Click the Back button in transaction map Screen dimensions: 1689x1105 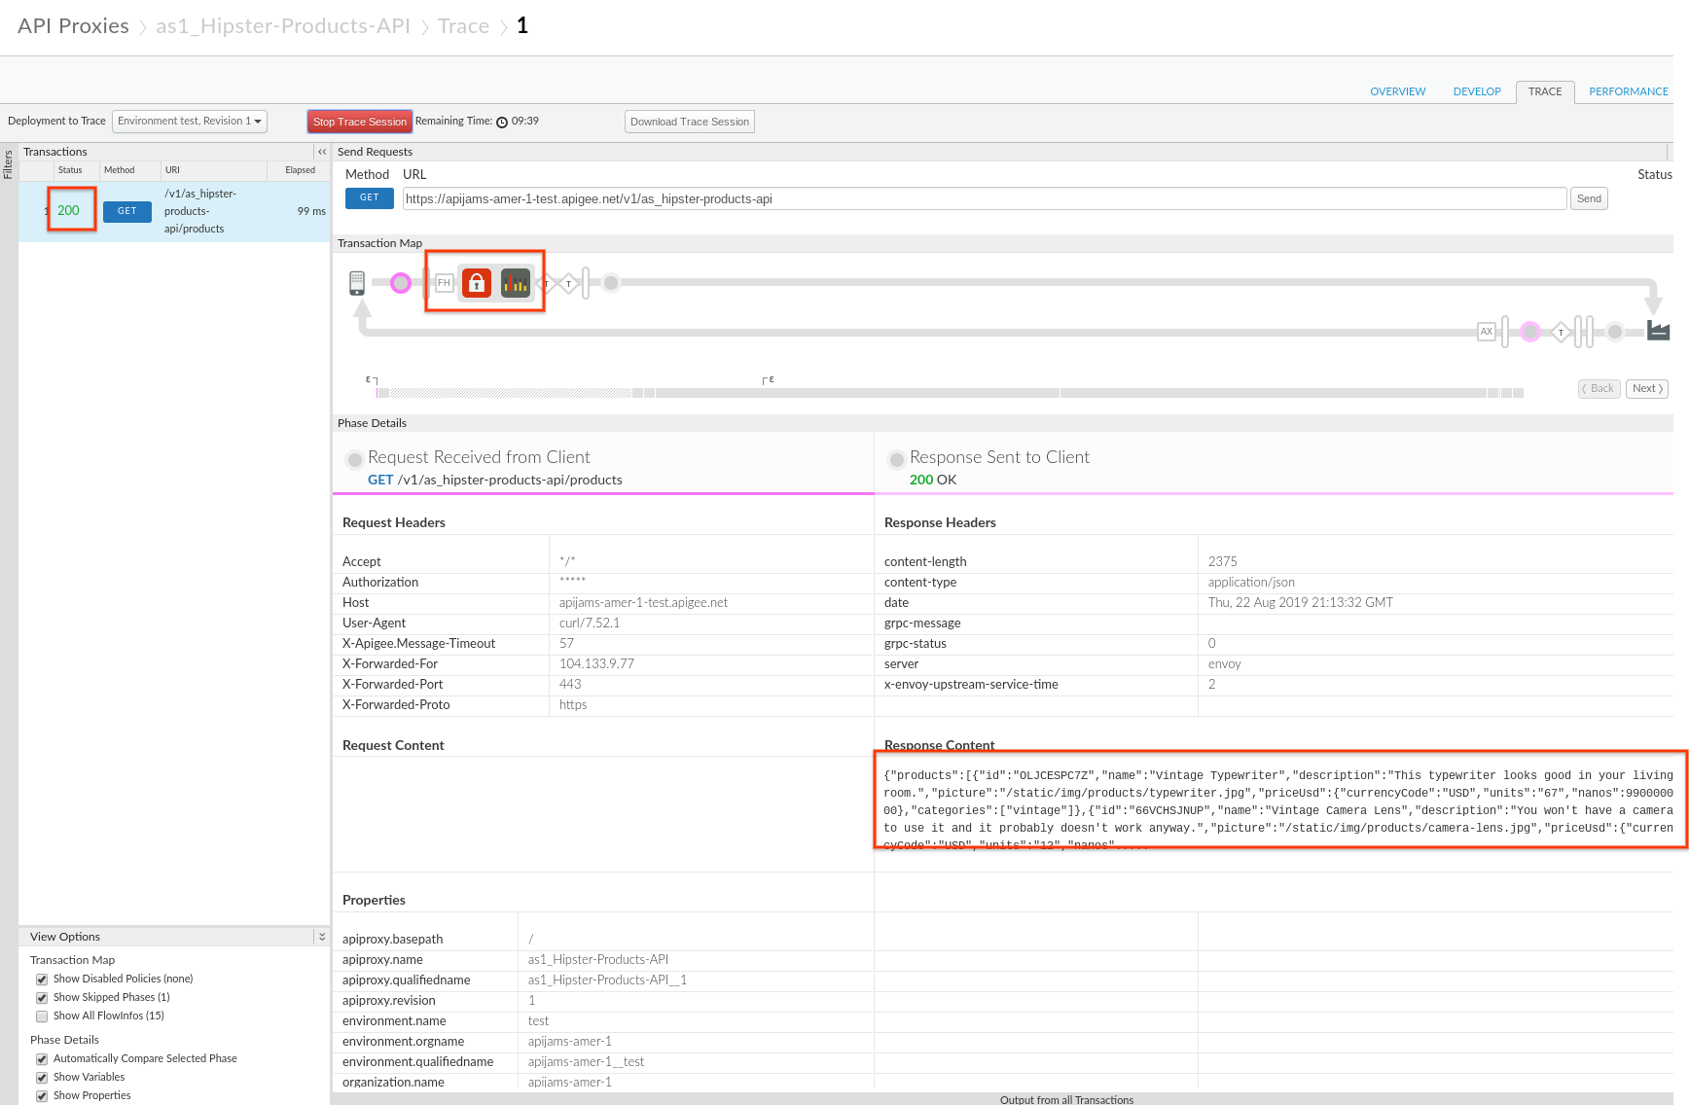pyautogui.click(x=1599, y=388)
